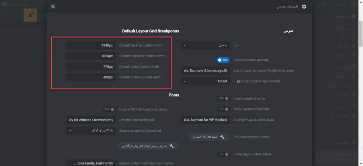Click the page vertical scrollbar thumb
This screenshot has width=363, height=166.
(x=361, y=34)
